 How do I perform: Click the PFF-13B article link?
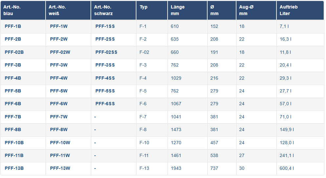click(x=14, y=168)
